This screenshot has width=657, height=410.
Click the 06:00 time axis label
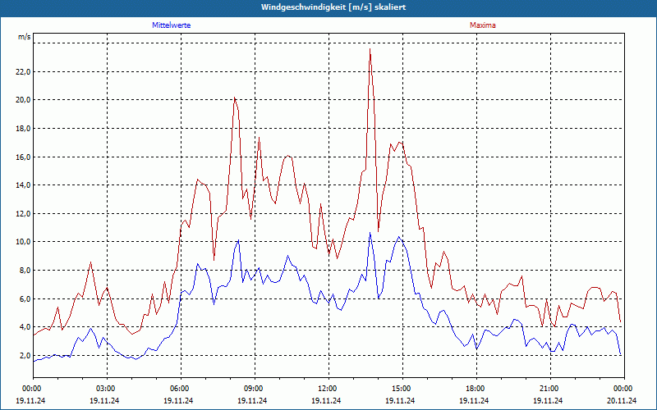181,389
